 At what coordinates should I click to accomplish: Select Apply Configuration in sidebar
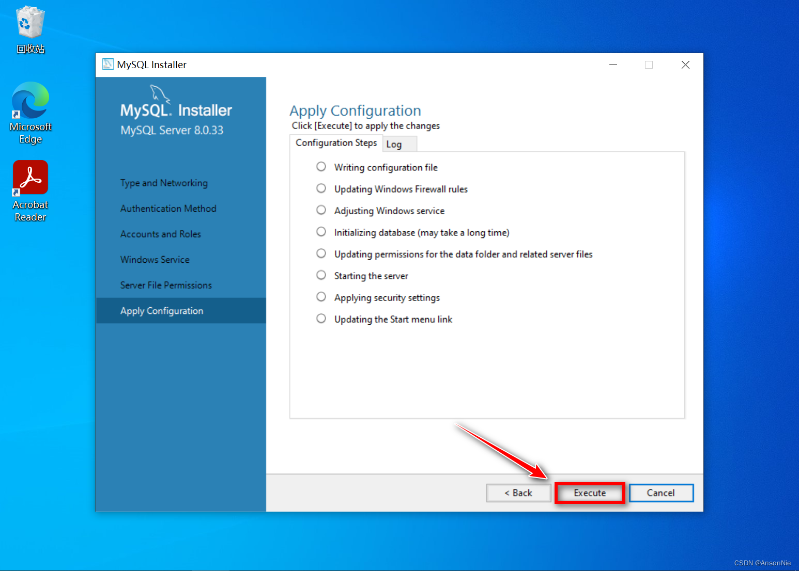pyautogui.click(x=181, y=311)
